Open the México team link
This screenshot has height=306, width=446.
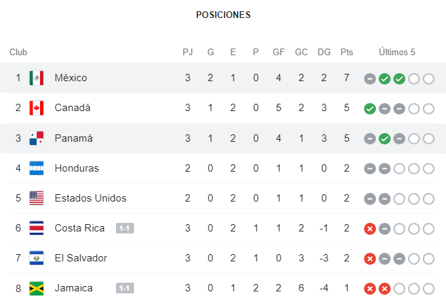pyautogui.click(x=71, y=78)
